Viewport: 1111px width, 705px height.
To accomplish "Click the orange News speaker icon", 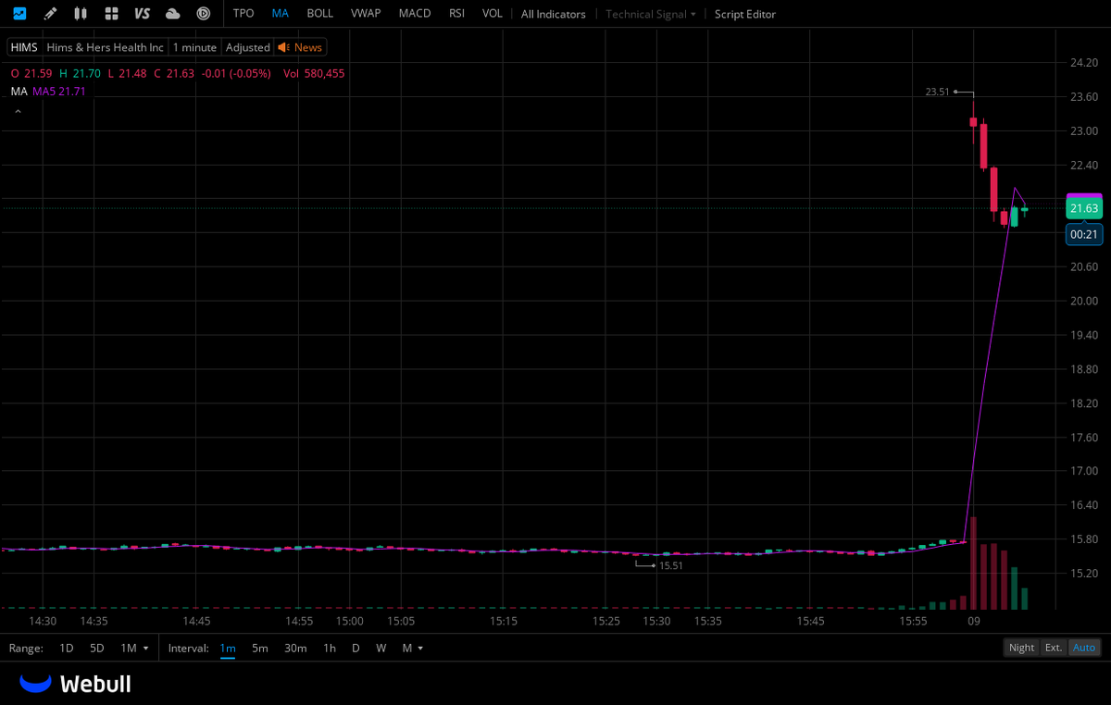I will (283, 47).
